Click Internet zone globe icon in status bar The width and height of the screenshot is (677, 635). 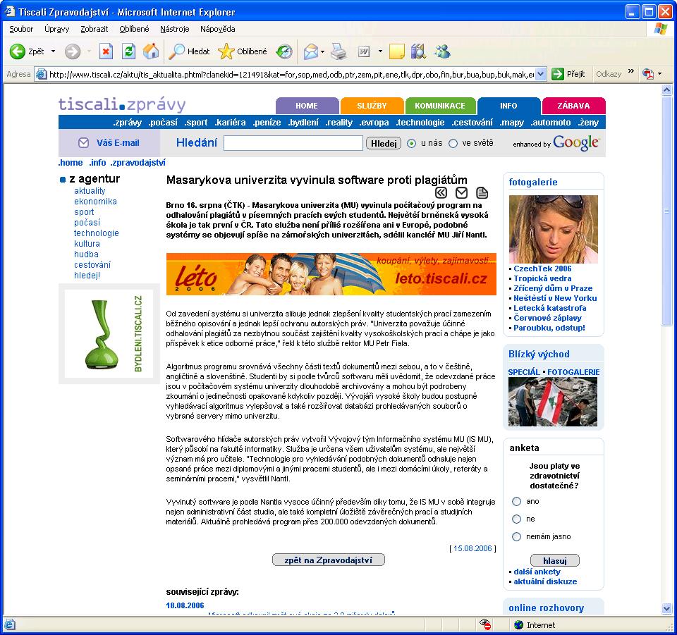click(x=519, y=624)
